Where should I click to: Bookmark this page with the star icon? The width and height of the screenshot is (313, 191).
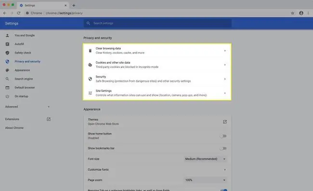[292, 13]
